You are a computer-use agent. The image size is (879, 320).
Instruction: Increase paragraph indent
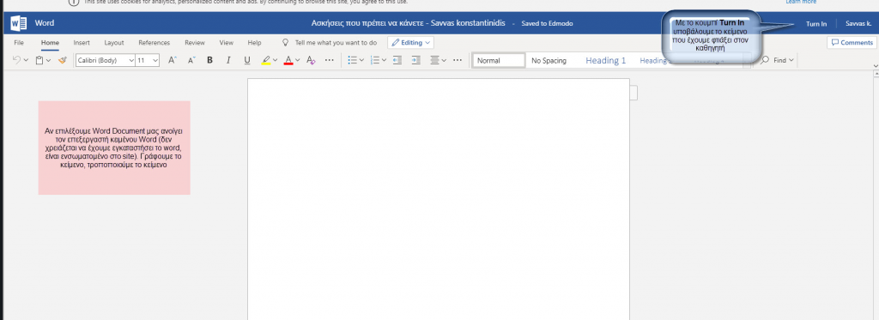(x=416, y=60)
